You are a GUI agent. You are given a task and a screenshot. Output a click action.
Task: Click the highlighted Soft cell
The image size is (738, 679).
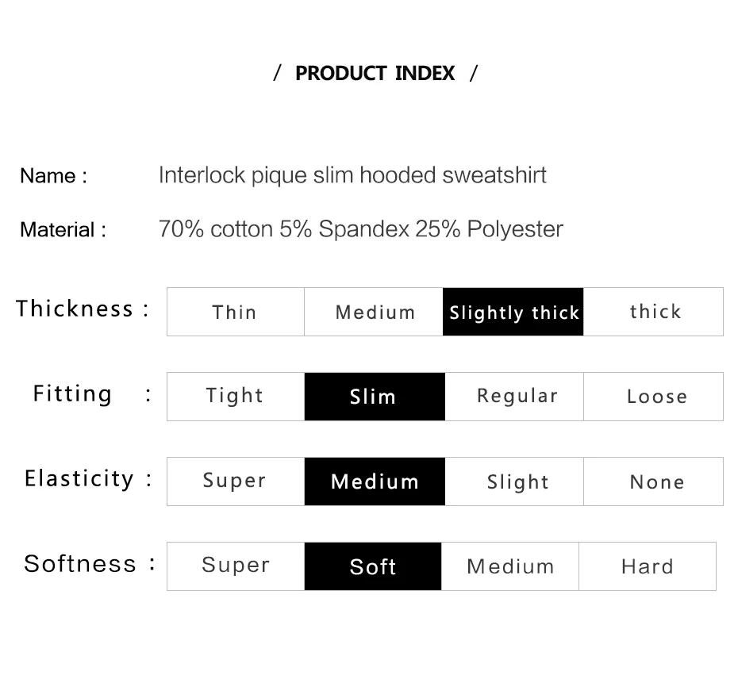click(373, 566)
